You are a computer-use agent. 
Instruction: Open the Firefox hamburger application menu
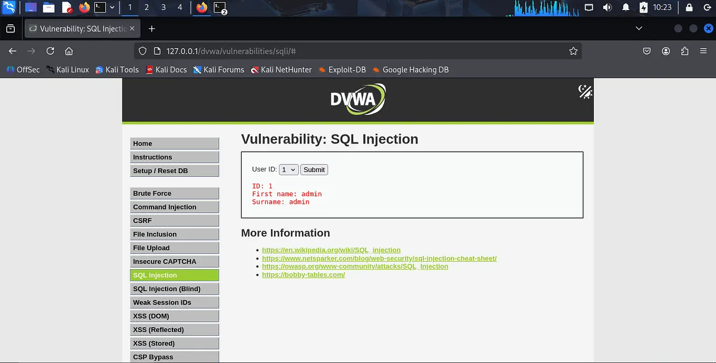pos(703,51)
